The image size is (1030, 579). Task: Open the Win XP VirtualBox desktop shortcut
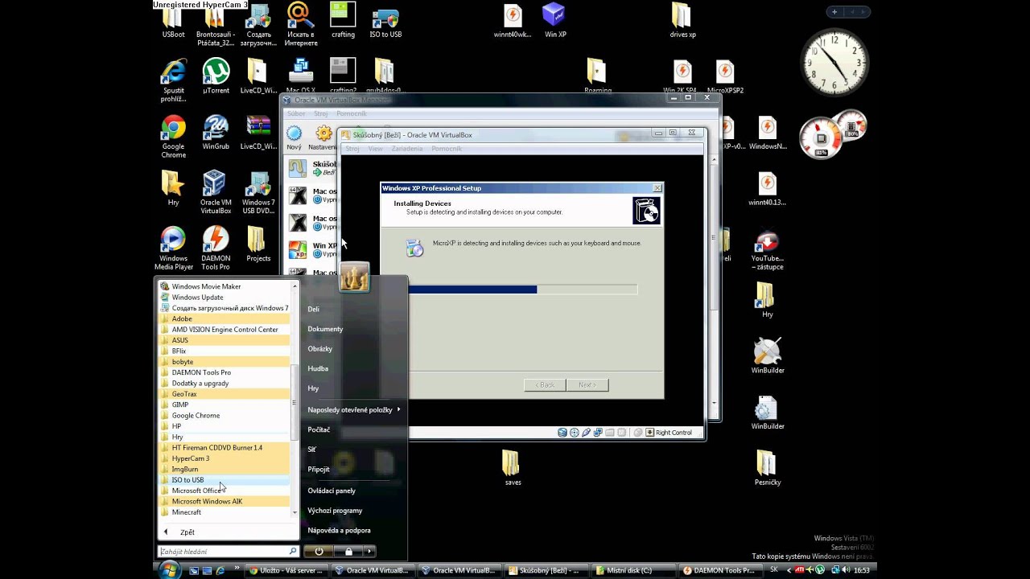tap(554, 21)
